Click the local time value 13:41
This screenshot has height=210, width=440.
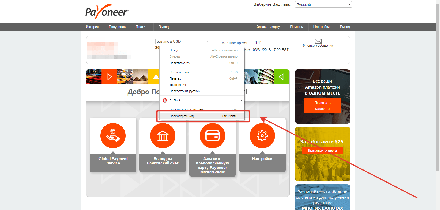coord(257,43)
